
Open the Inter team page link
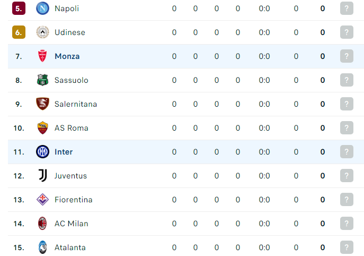click(64, 152)
